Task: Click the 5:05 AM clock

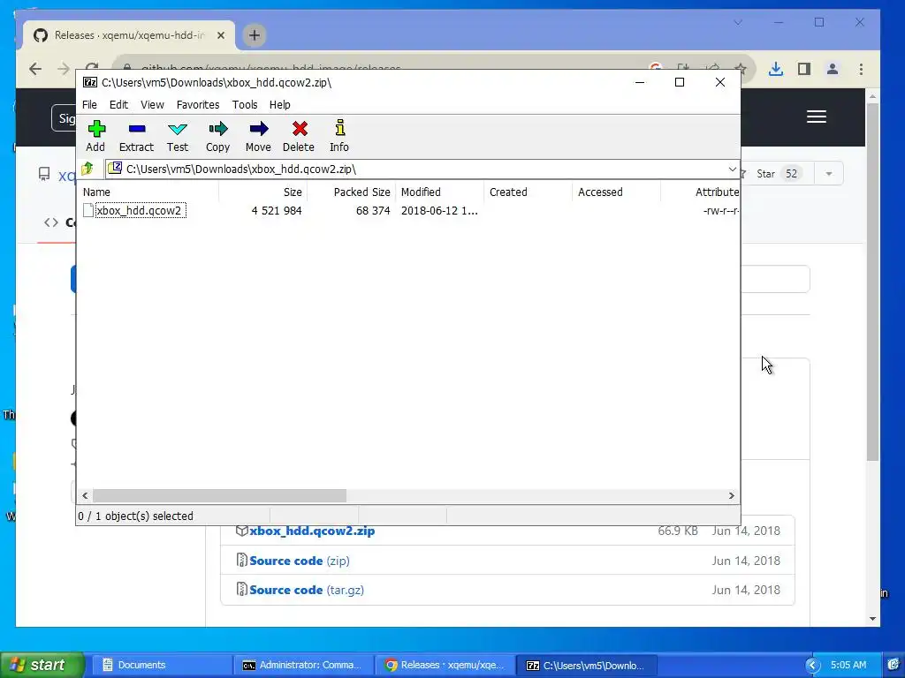Action: 848,666
